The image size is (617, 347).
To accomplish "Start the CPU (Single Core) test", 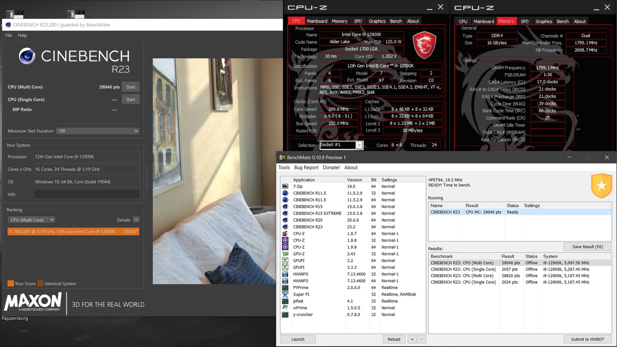I will pyautogui.click(x=130, y=100).
